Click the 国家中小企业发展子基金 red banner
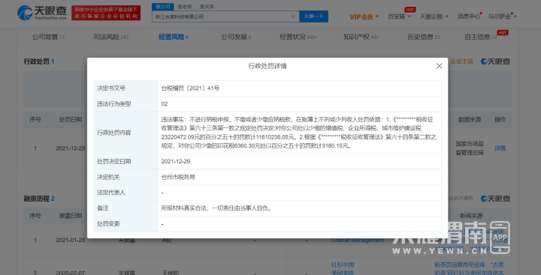Image resolution: width=541 pixels, height=275 pixels. pyautogui.click(x=106, y=13)
